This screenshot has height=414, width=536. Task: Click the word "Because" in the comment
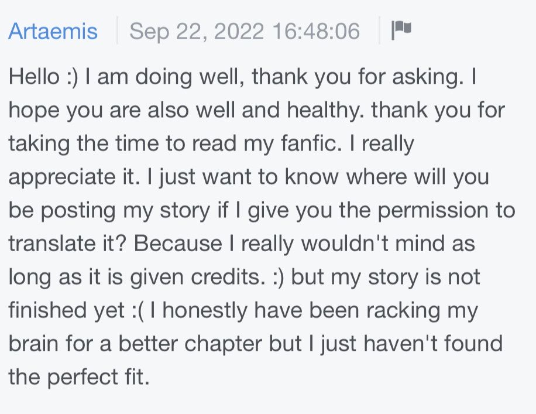click(178, 244)
